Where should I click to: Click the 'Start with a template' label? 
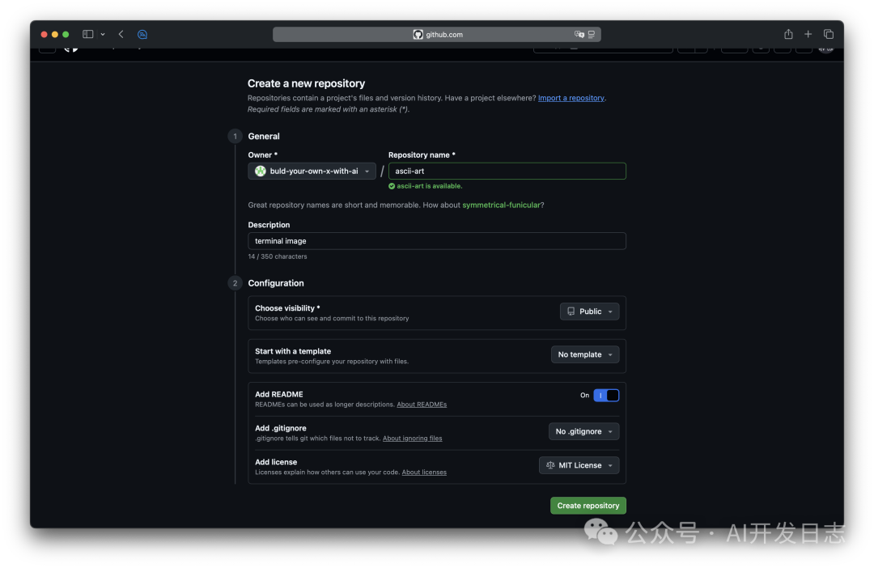[293, 351]
